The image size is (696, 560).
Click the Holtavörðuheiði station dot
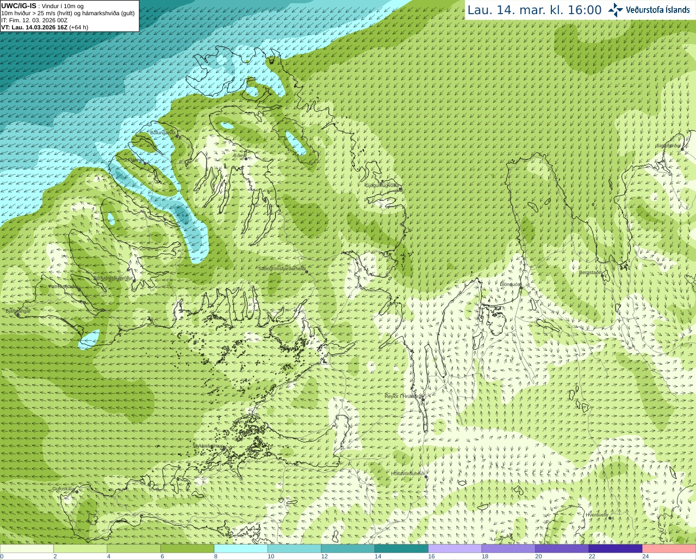coord(427,477)
